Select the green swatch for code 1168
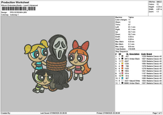Image resolution: width=163 pixels, height=115 pixels. point(123,76)
